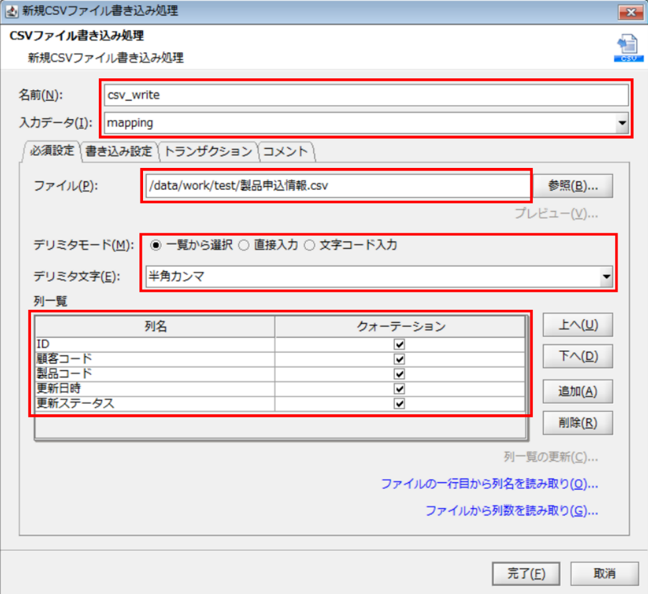Open the トランザクション tab
The image size is (648, 594).
210,150
